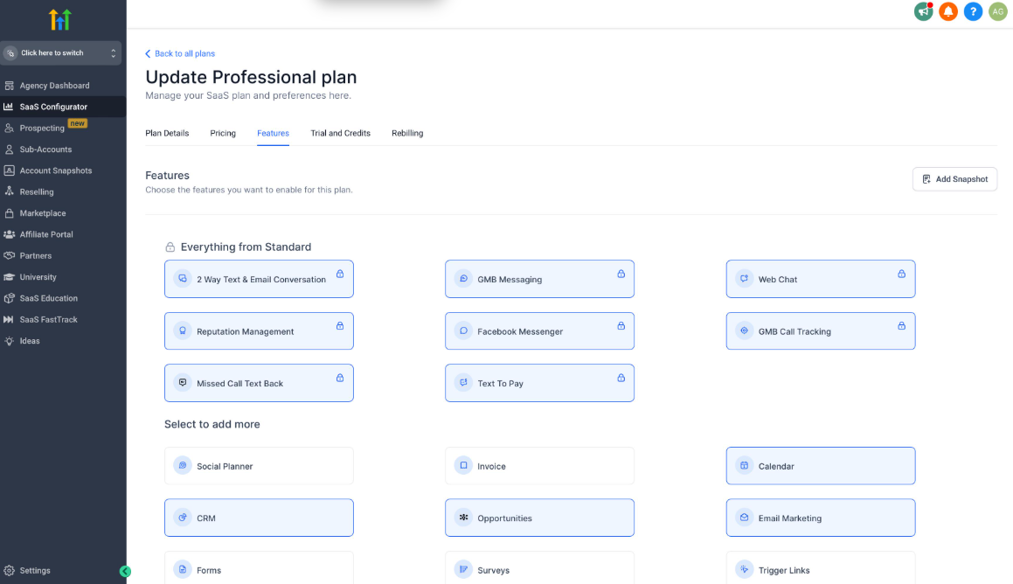Click lock icon on Reputation Management card
The width and height of the screenshot is (1013, 584).
coord(340,326)
